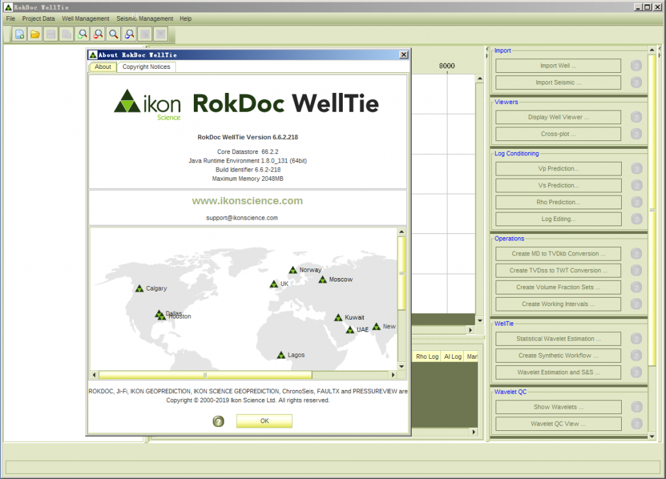Click help icon next to Vp Prediction
The width and height of the screenshot is (666, 479).
pos(636,168)
